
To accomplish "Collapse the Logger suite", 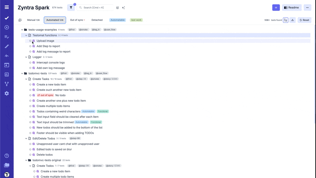I will click(26, 57).
